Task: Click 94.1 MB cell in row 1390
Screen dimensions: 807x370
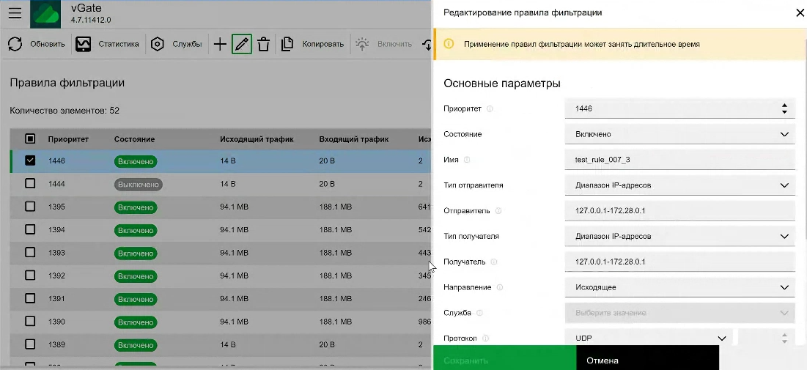Action: click(234, 322)
